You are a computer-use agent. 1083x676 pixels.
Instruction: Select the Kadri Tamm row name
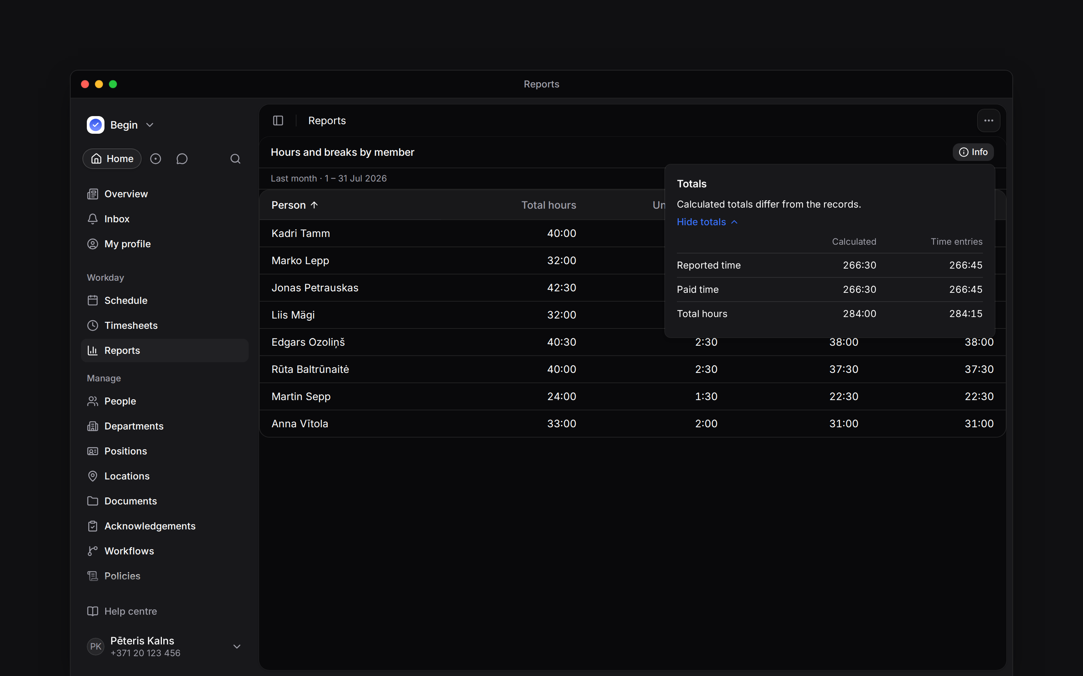pyautogui.click(x=300, y=233)
